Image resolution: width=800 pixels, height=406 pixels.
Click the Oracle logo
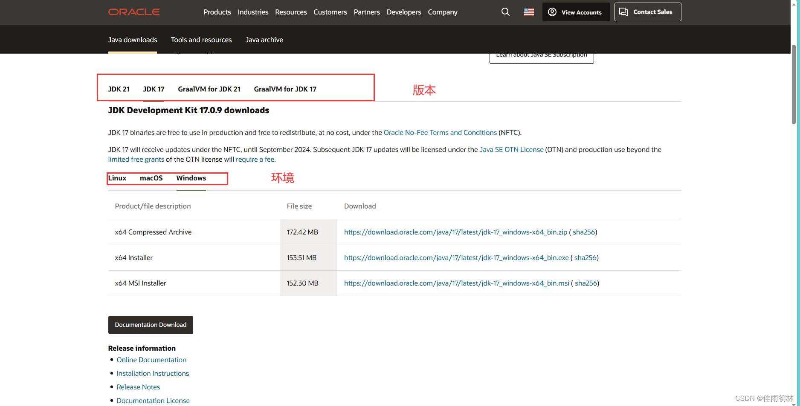134,12
